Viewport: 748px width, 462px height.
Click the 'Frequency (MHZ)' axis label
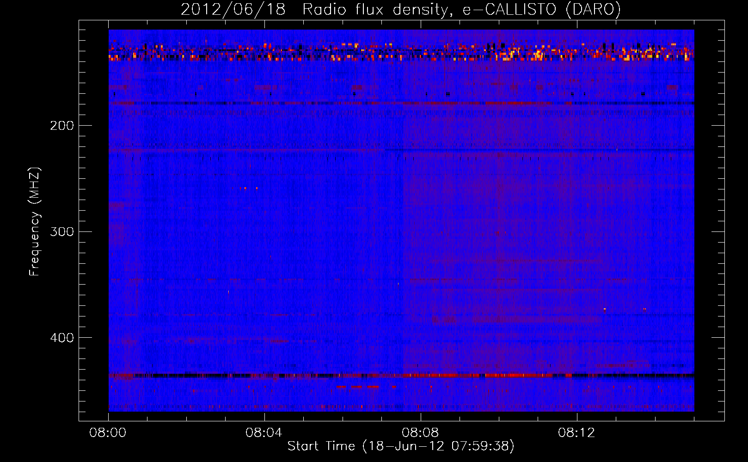(x=35, y=222)
